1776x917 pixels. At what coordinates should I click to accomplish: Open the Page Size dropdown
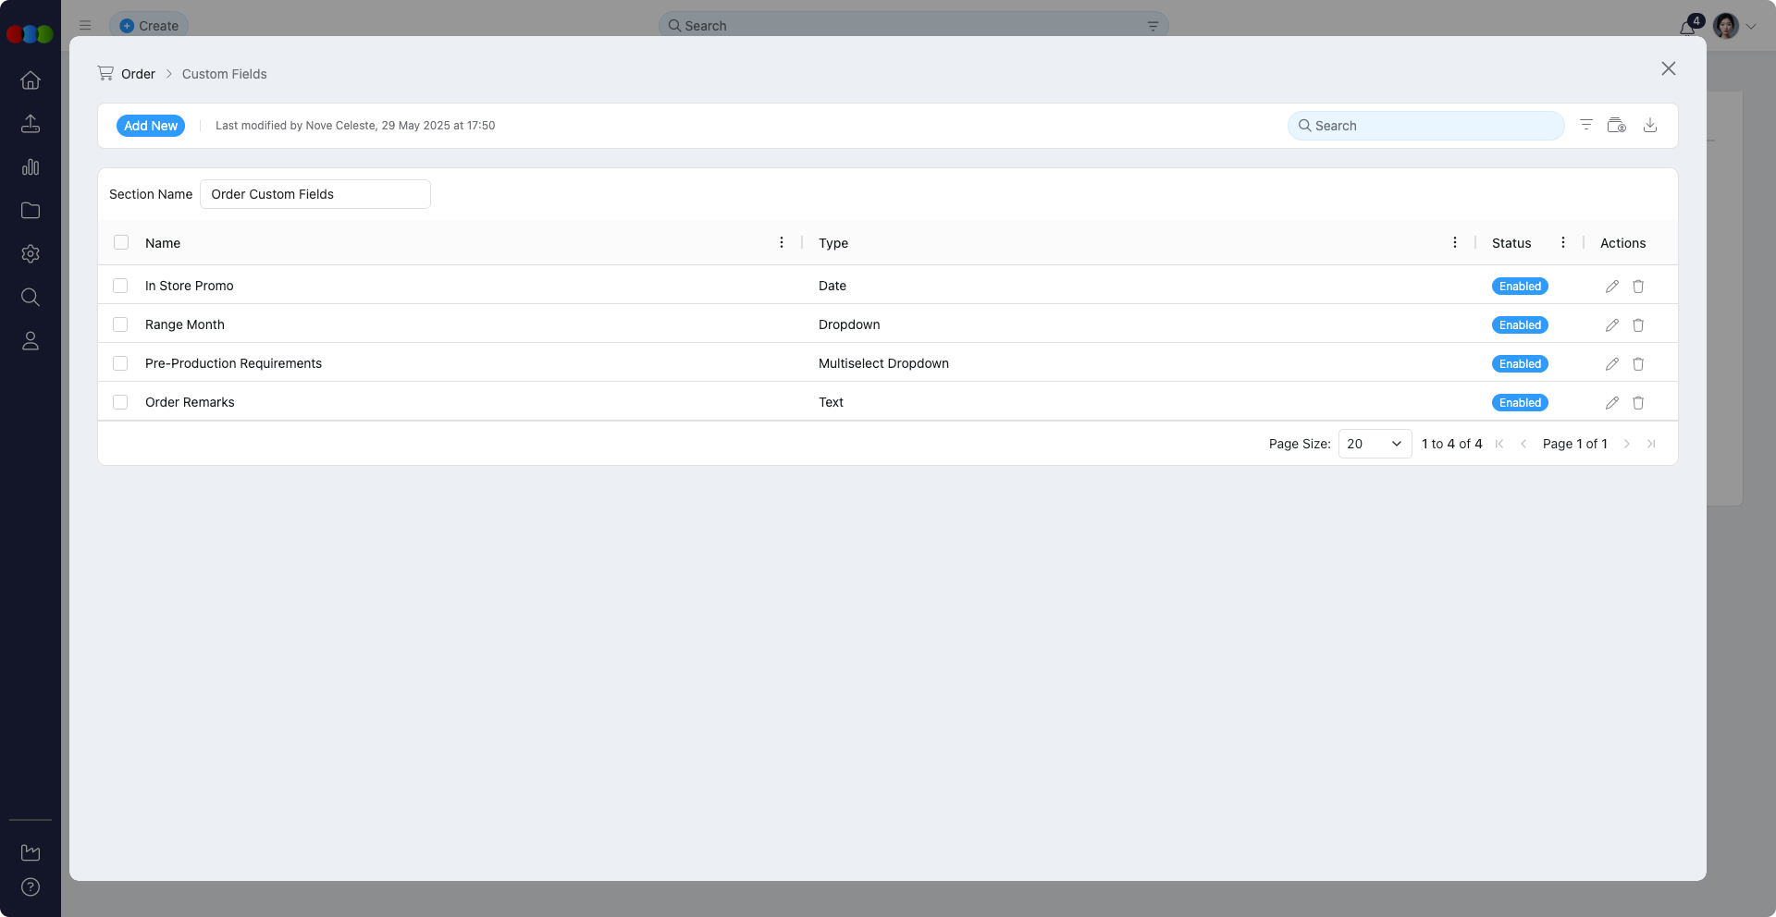pos(1374,444)
